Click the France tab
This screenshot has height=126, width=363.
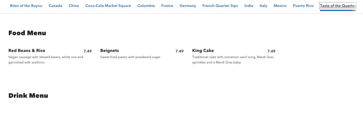[x=167, y=6]
